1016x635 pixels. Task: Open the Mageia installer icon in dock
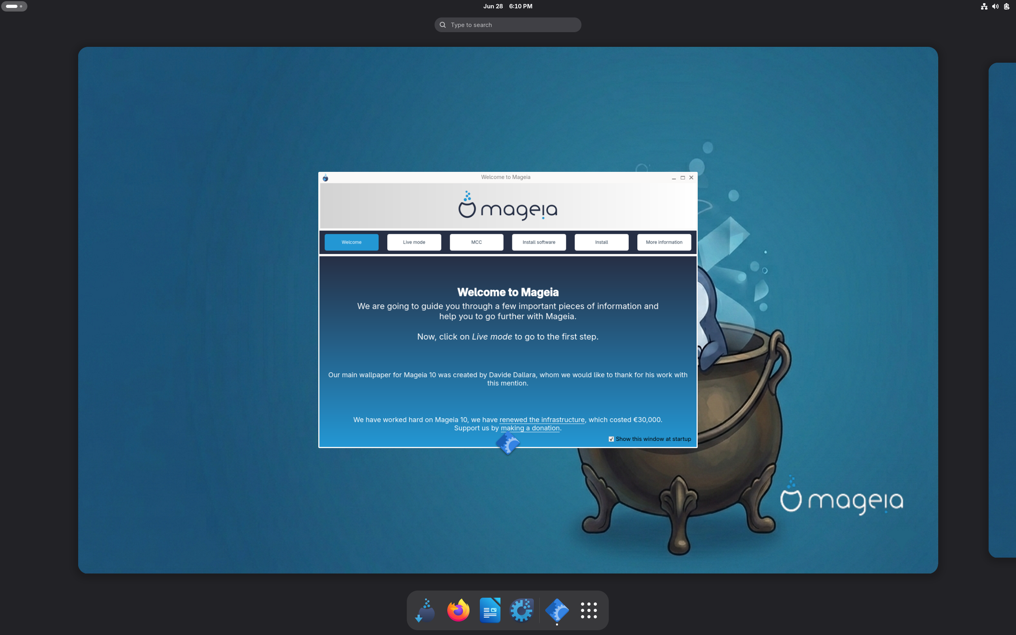(x=425, y=610)
